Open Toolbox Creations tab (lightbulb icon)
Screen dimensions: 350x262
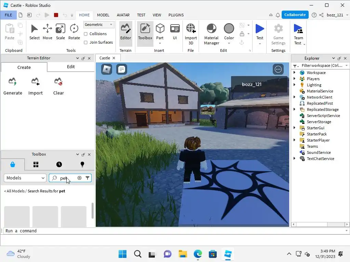[x=82, y=164]
